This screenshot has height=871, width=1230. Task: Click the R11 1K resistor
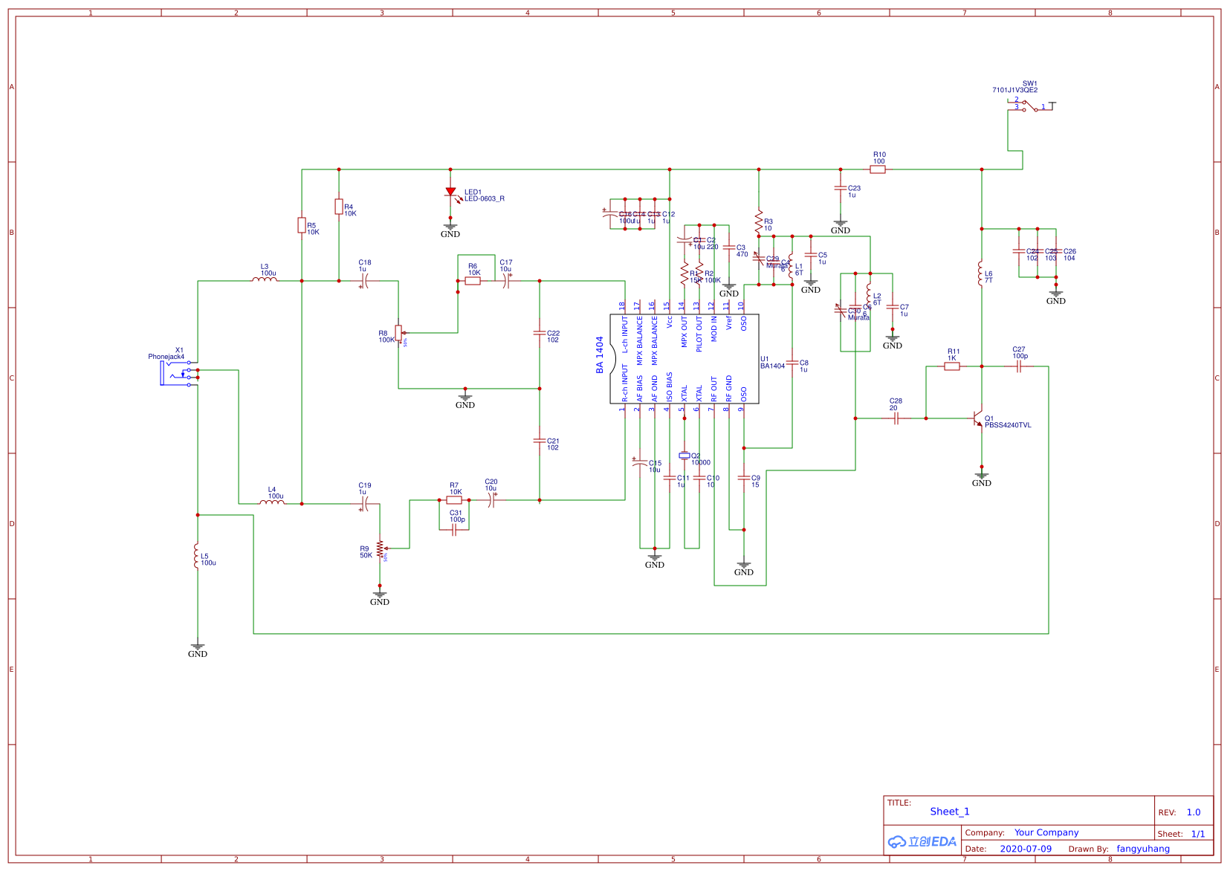click(x=952, y=366)
